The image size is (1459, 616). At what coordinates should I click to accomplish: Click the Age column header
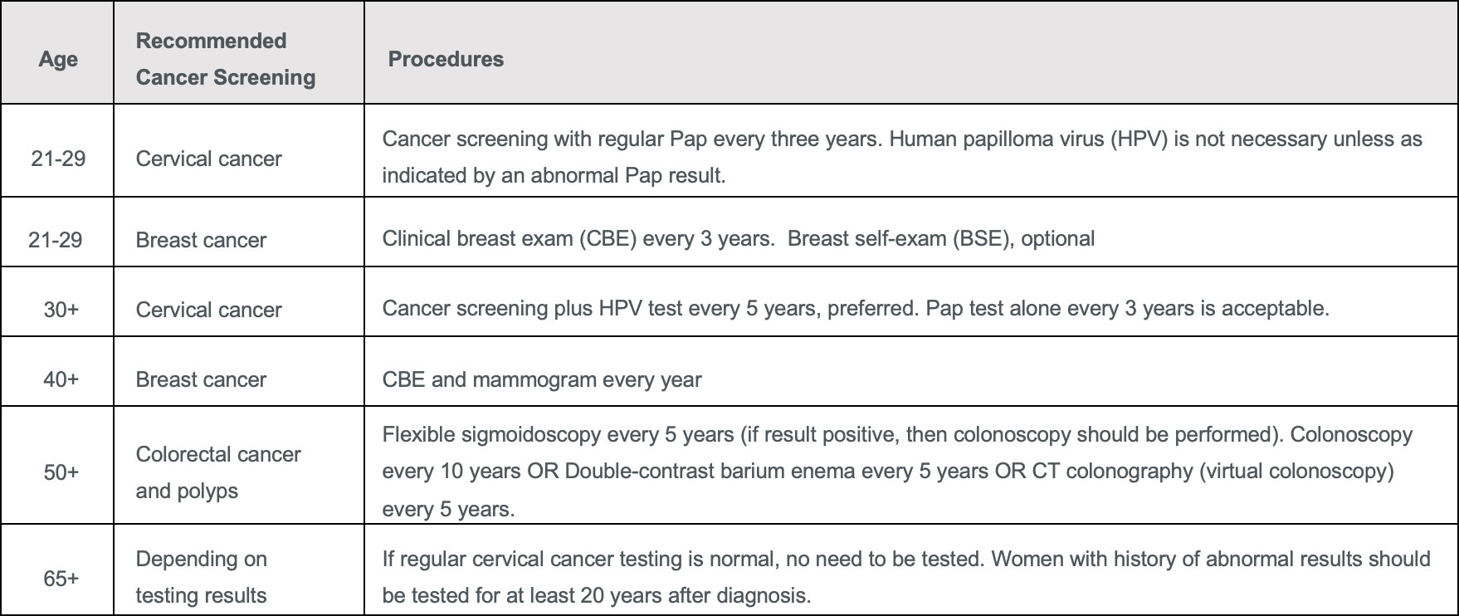pyautogui.click(x=58, y=59)
